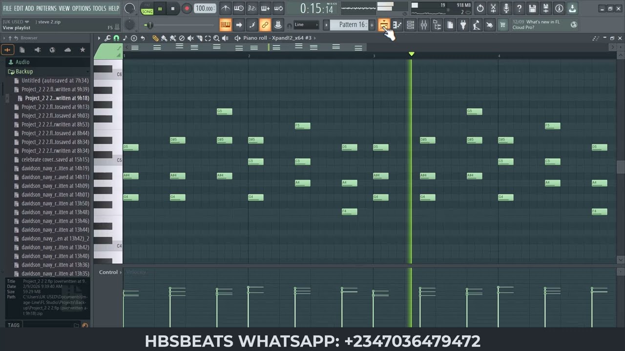Open the Playlist view icon
This screenshot has width=625, height=351.
pos(384,25)
